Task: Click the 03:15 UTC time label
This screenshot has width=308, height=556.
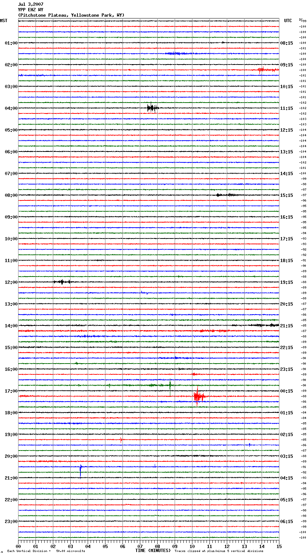Action: (x=287, y=456)
